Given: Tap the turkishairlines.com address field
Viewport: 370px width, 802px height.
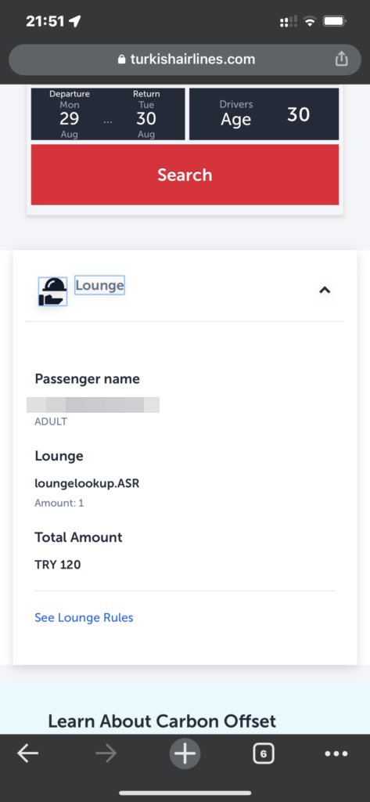Looking at the screenshot, I should pyautogui.click(x=185, y=60).
